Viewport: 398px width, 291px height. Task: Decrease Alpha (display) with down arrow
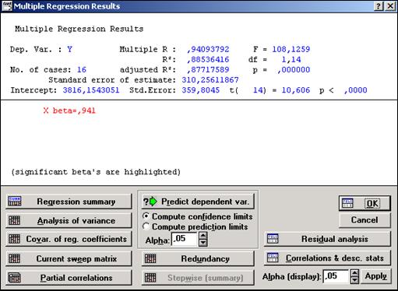[354, 280]
